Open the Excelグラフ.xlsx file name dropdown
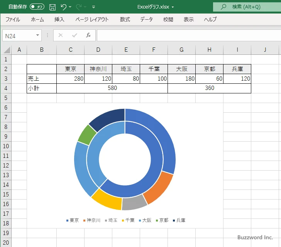The width and height of the screenshot is (281, 247). coord(173,7)
